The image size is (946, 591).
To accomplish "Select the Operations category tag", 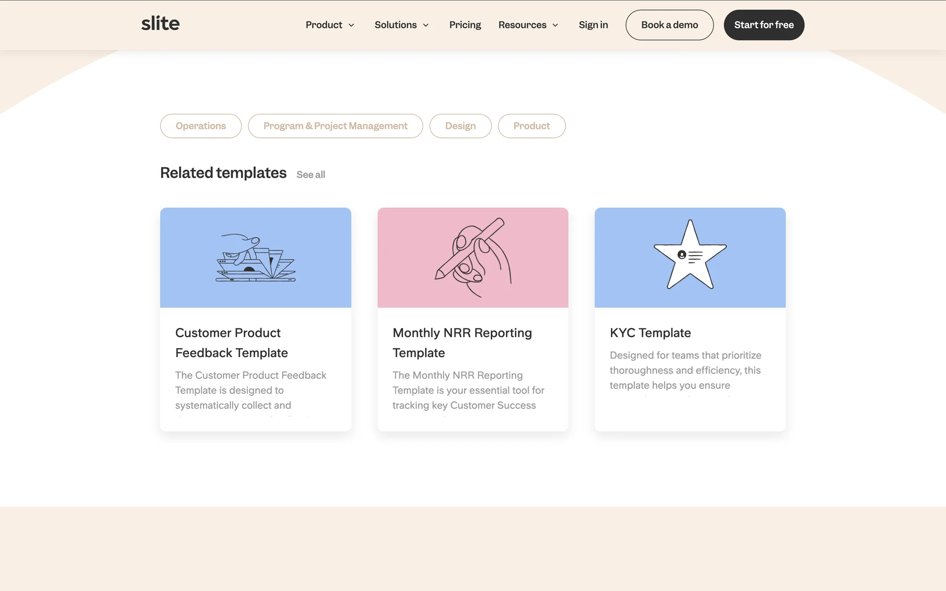I will [201, 126].
